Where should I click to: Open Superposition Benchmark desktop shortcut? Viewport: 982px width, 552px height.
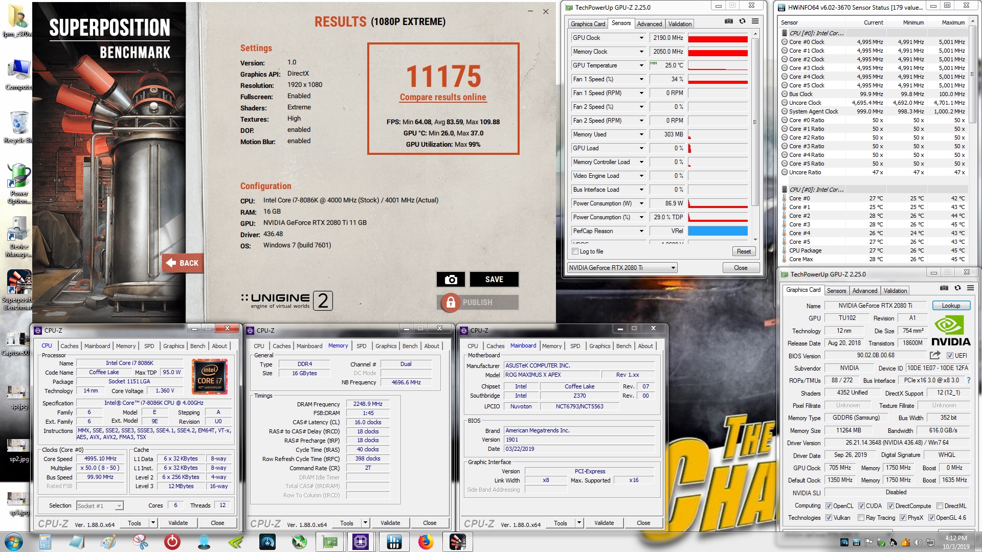pyautogui.click(x=18, y=290)
